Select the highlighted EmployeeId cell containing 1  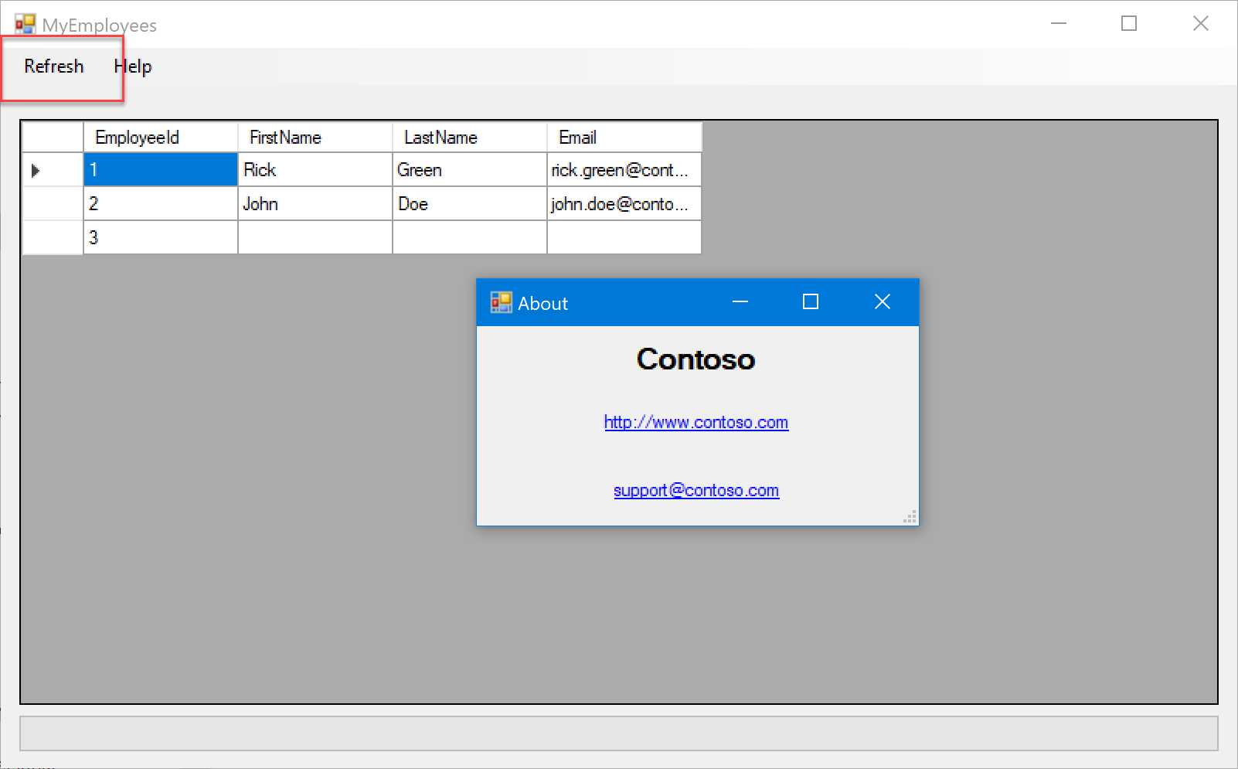point(160,169)
